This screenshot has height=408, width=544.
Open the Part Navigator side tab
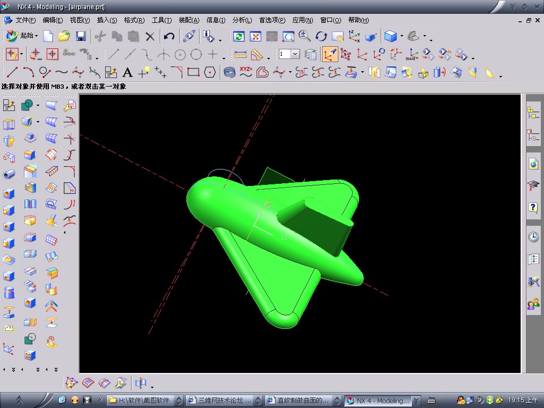point(533,134)
